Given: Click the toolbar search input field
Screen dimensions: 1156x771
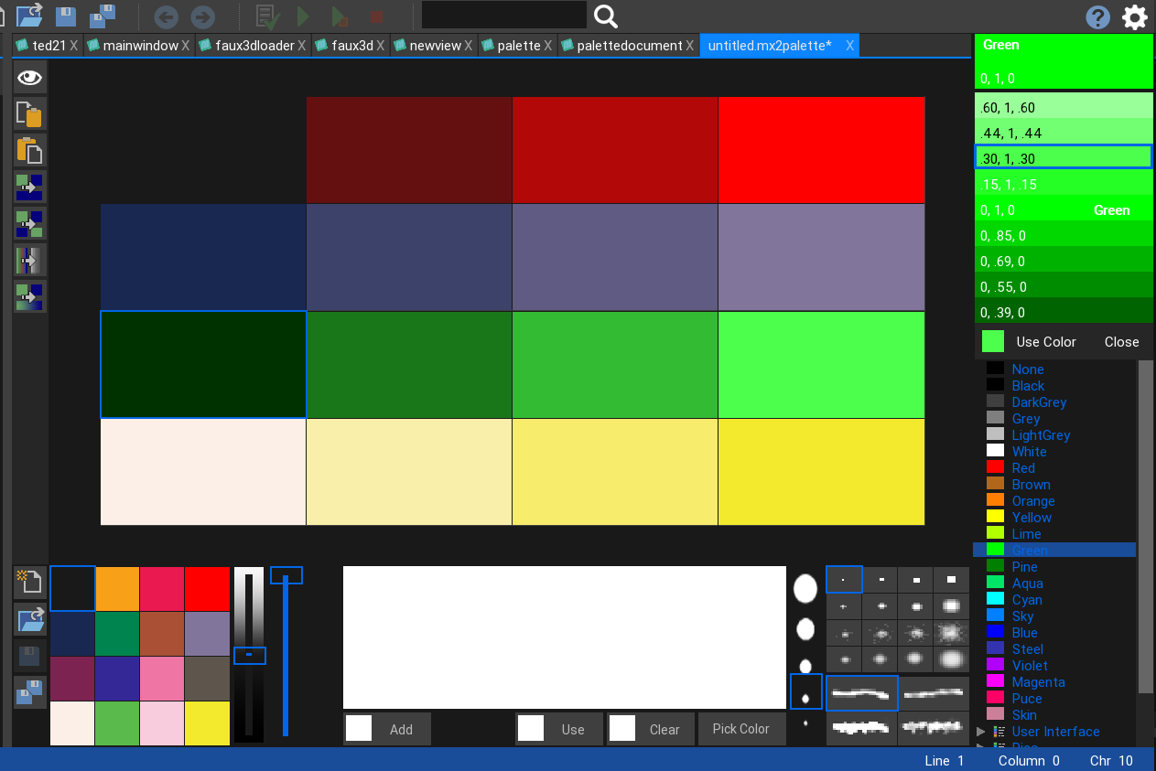Looking at the screenshot, I should (x=503, y=16).
